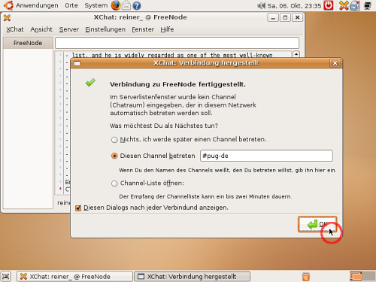This screenshot has height=282, width=376.
Task: Open the Ansicht menu
Action: [x=41, y=29]
